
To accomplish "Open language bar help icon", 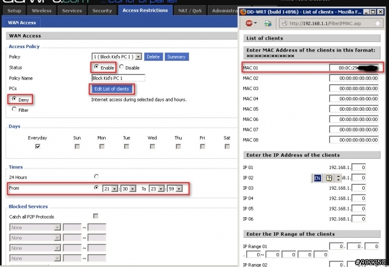I will [329, 178].
